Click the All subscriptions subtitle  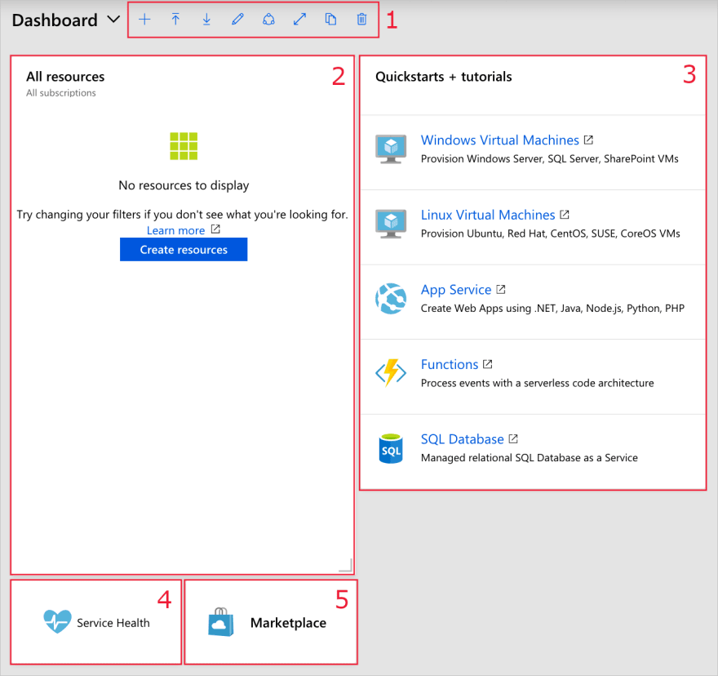tap(61, 92)
